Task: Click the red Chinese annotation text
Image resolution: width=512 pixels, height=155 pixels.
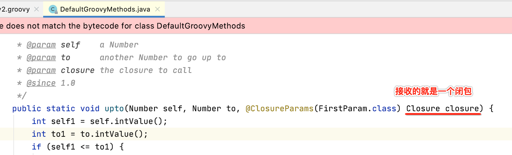Action: point(433,91)
